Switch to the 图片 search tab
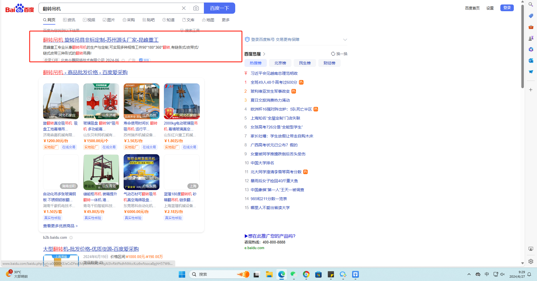Screen dimensions: 537x281 (109, 20)
